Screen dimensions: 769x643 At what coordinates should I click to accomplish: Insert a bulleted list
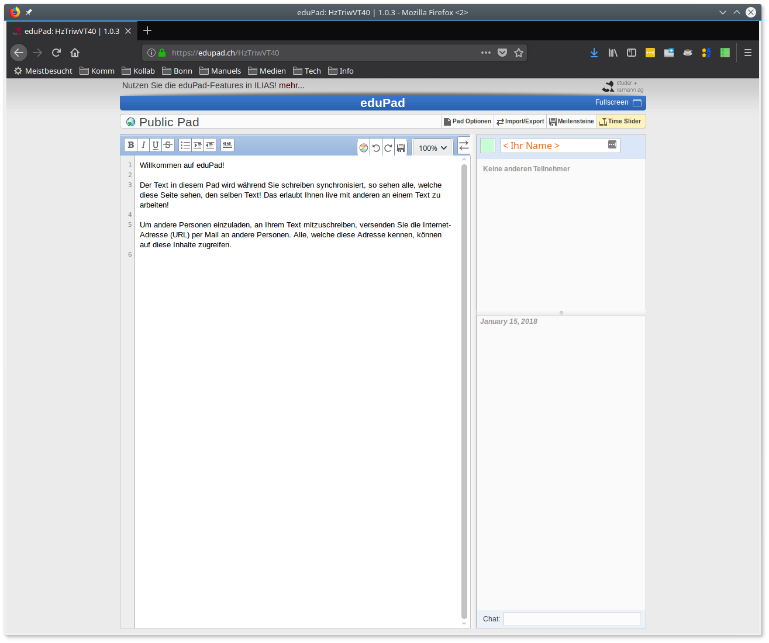coord(185,145)
